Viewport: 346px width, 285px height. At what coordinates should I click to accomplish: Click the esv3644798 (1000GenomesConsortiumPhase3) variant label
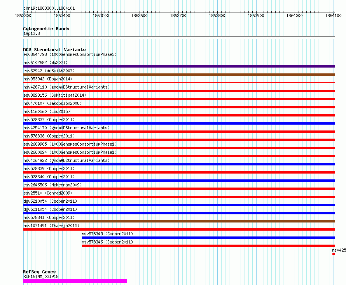point(70,54)
